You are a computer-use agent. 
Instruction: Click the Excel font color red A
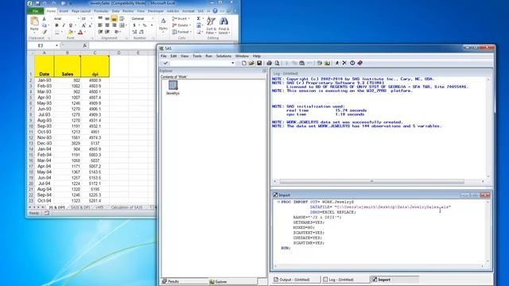coord(80,32)
